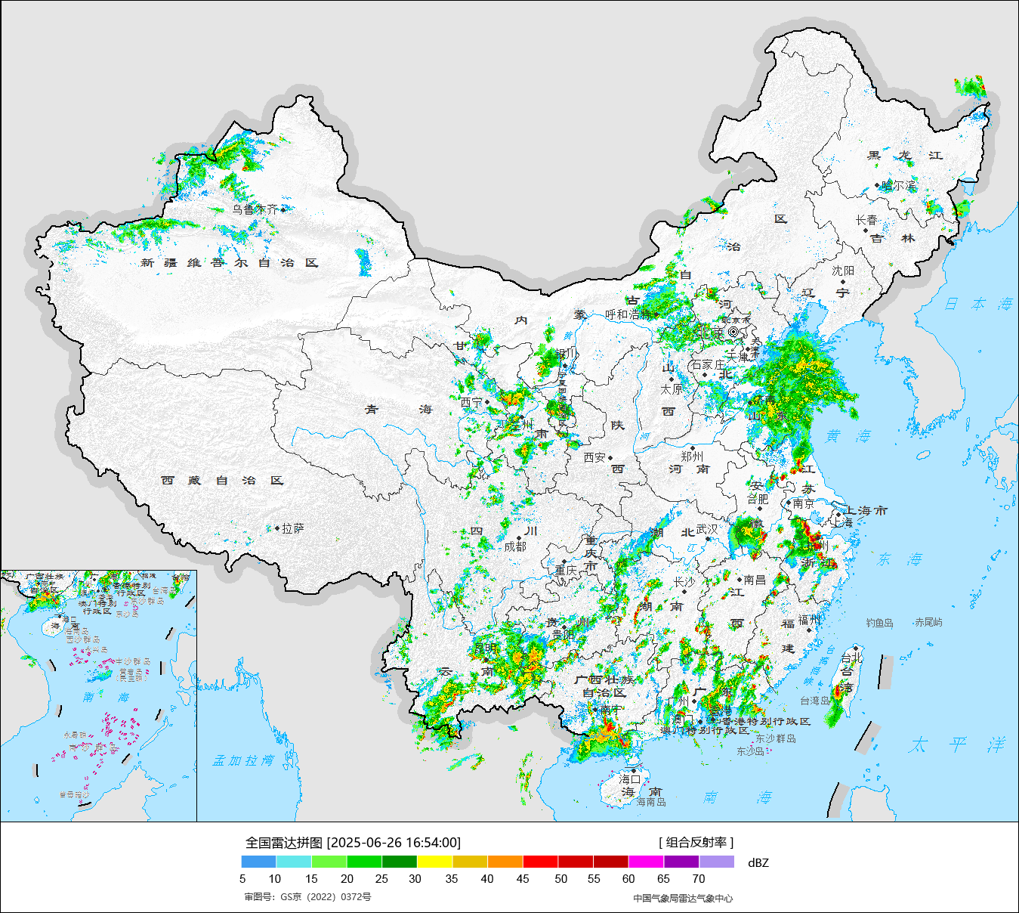Click the Beijing capital marker symbol

click(733, 332)
